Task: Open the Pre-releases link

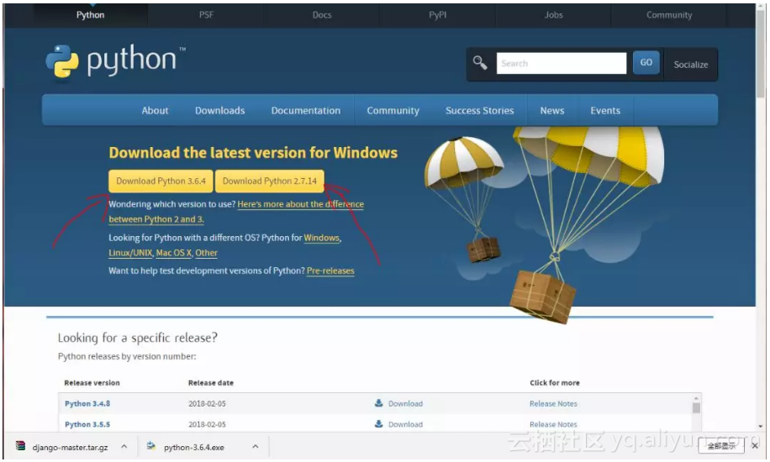Action: click(x=330, y=270)
